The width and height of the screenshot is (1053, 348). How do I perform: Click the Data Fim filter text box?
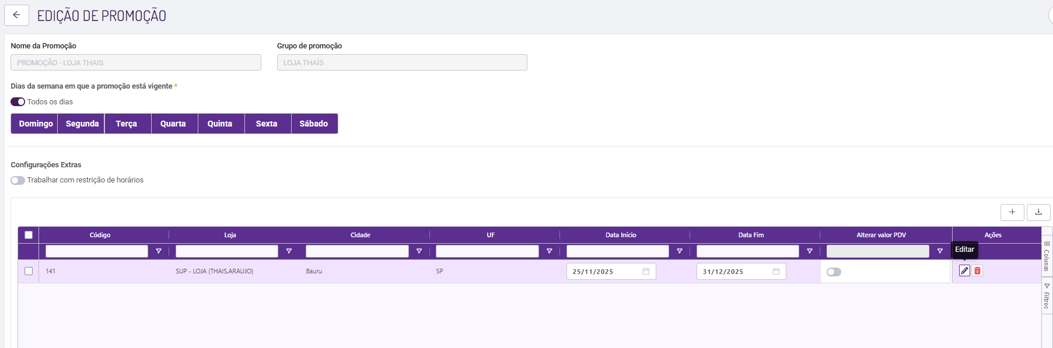coord(748,251)
